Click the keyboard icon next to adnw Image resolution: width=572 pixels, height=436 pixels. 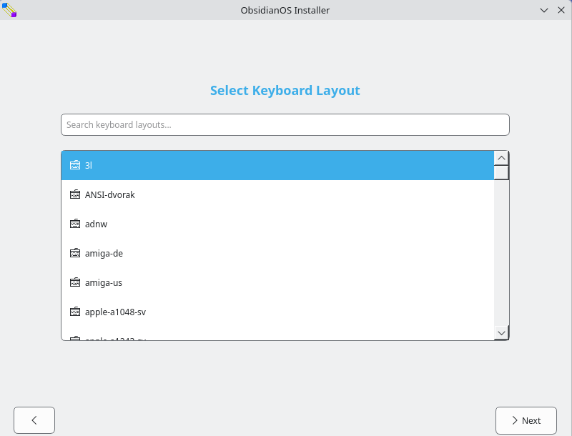point(75,224)
